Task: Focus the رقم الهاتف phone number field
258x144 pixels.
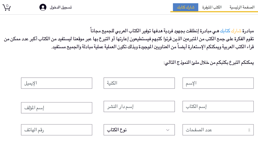Action: (x=56, y=130)
